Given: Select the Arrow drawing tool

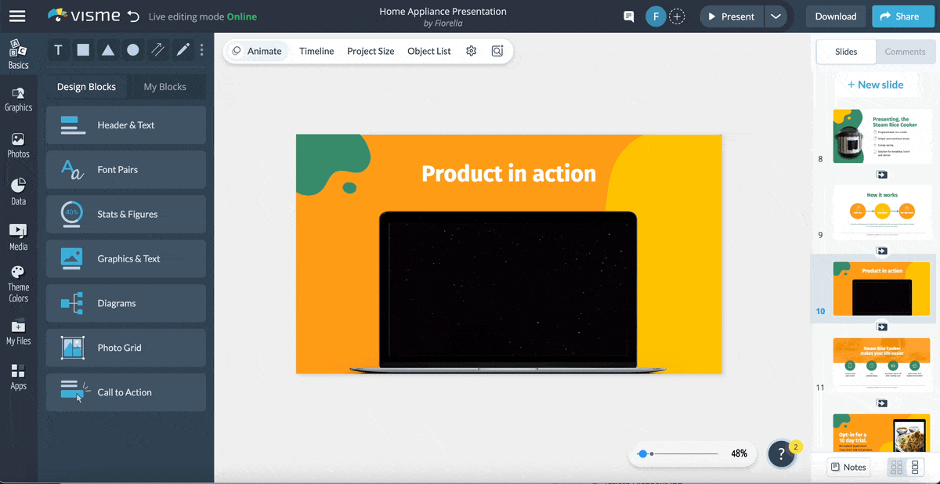Looking at the screenshot, I should (x=157, y=49).
